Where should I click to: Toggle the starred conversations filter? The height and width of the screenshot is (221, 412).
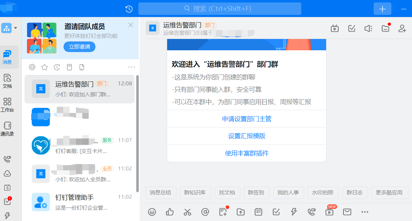[x=44, y=67]
